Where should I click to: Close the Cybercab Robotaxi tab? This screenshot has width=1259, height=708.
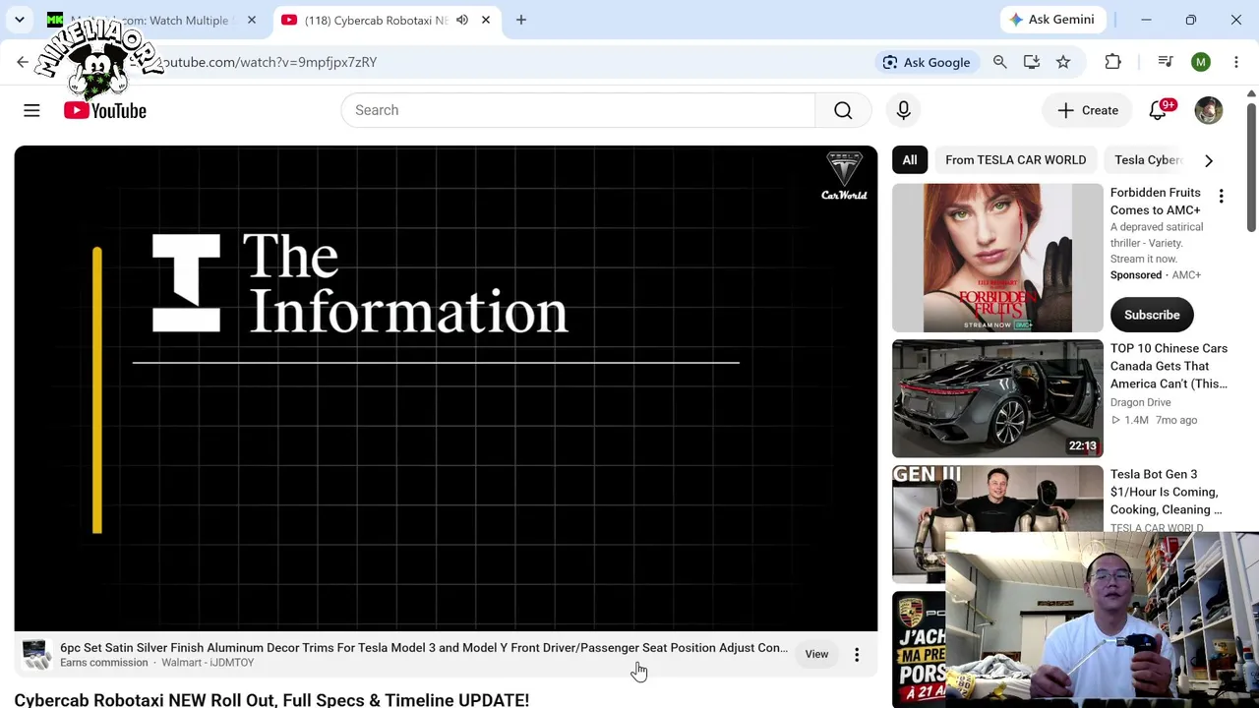pyautogui.click(x=486, y=20)
